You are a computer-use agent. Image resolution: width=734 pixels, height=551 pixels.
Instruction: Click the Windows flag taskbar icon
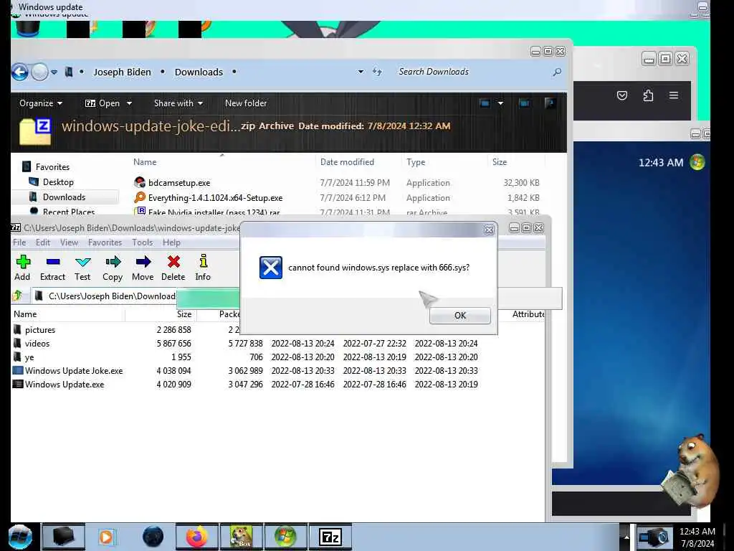coord(285,537)
